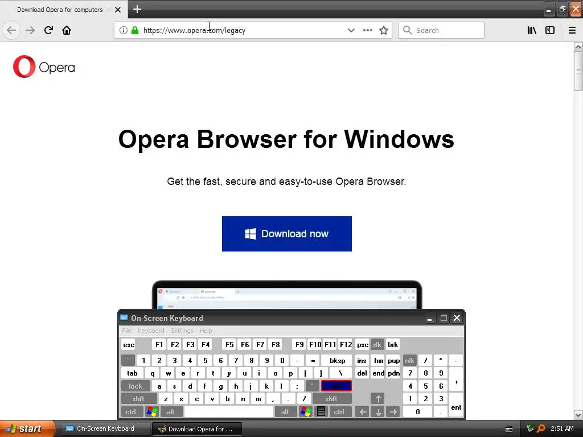Click the bksp key
The height and width of the screenshot is (437, 583).
337,360
